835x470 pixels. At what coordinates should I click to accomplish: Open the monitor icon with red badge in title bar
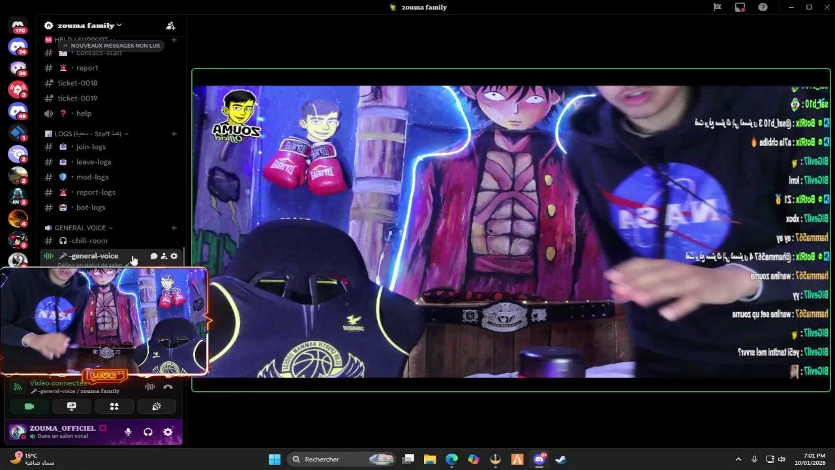(740, 7)
